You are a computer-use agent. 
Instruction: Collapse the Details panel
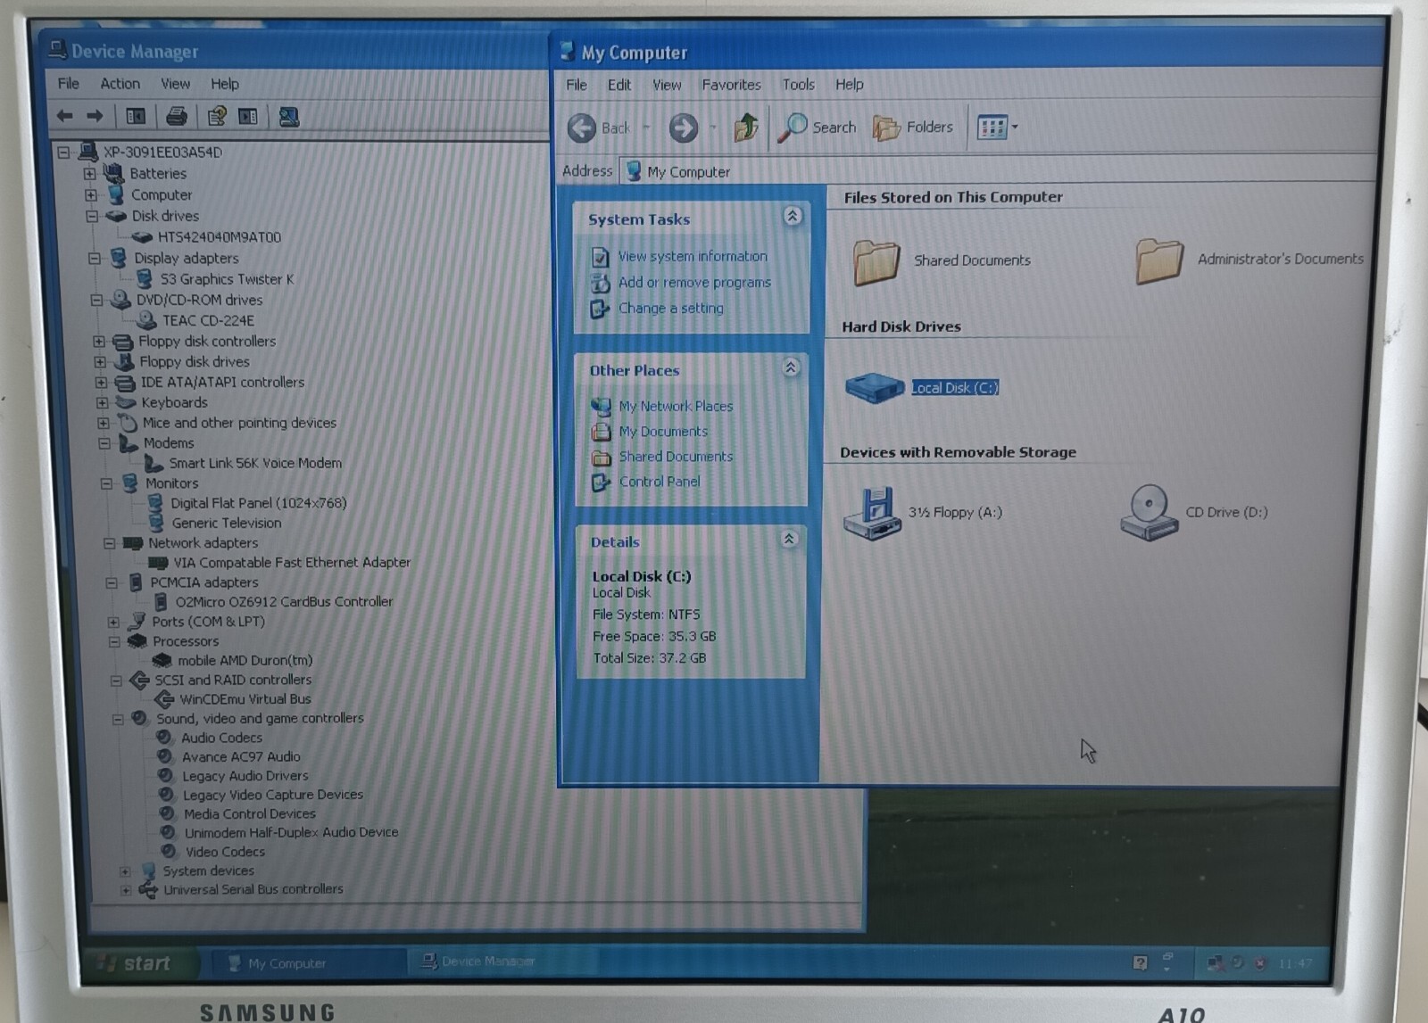pyautogui.click(x=789, y=539)
